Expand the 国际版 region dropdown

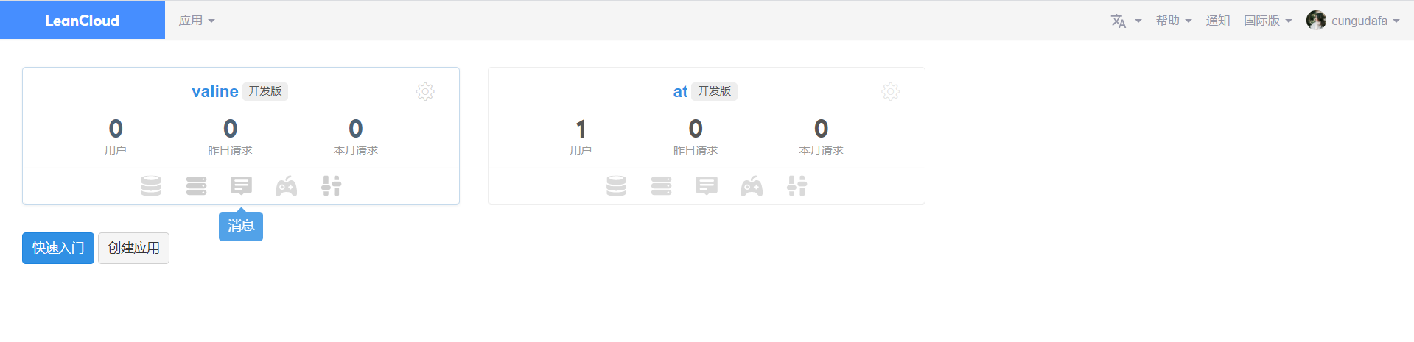1268,21
